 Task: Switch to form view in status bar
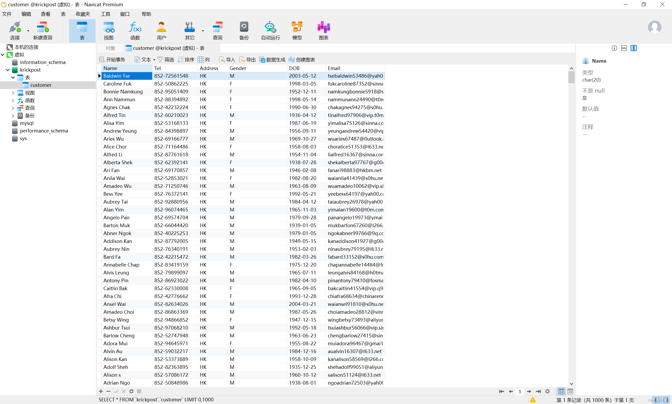point(570,391)
